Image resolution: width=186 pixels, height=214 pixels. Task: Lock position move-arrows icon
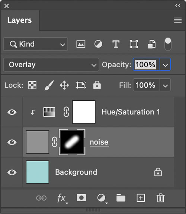tap(64, 85)
